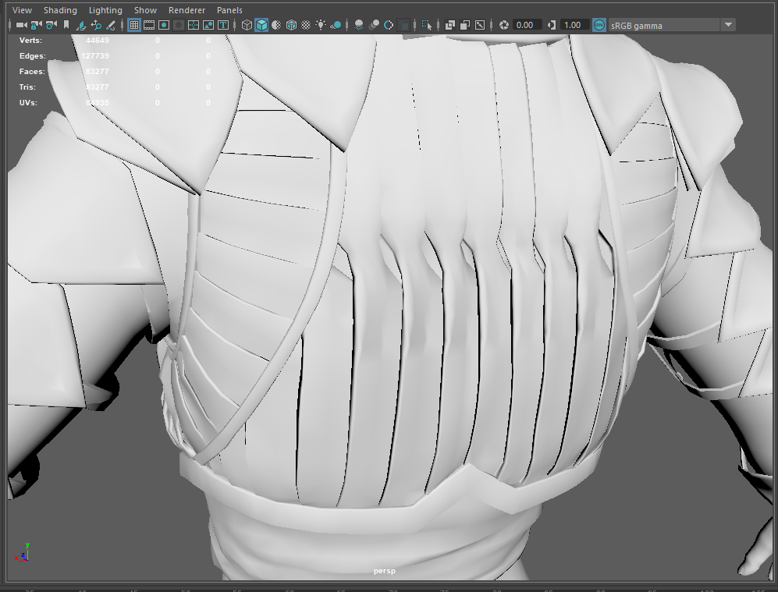Enable the Textured display checker icon
The width and height of the screenshot is (778, 592).
point(306,25)
